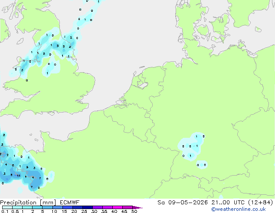Click the 15–20 mm legend swatch
Screen dimensions: 275x213
(68, 207)
